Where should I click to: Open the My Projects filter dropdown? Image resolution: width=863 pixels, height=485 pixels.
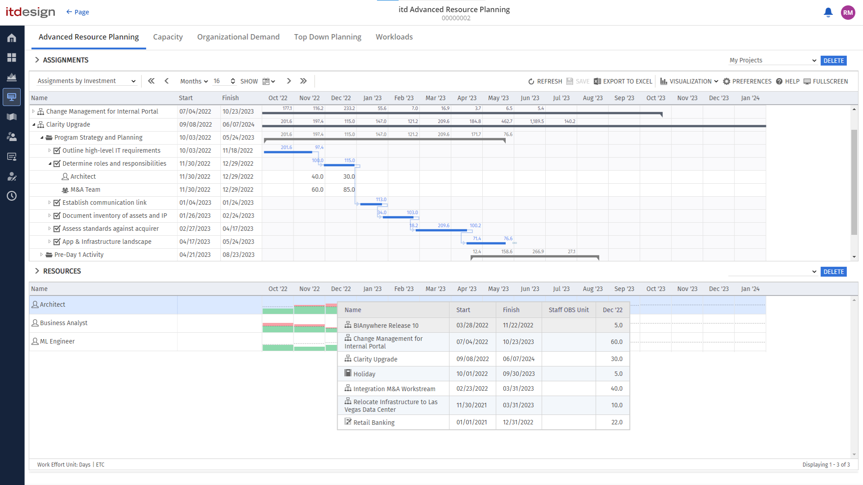pyautogui.click(x=773, y=60)
